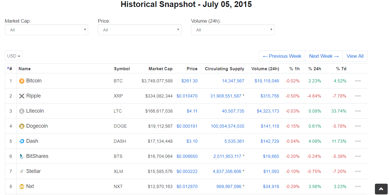Screen dimensions: 390x195
Task: Click the Litecoin logo icon
Action: [x=21, y=111]
